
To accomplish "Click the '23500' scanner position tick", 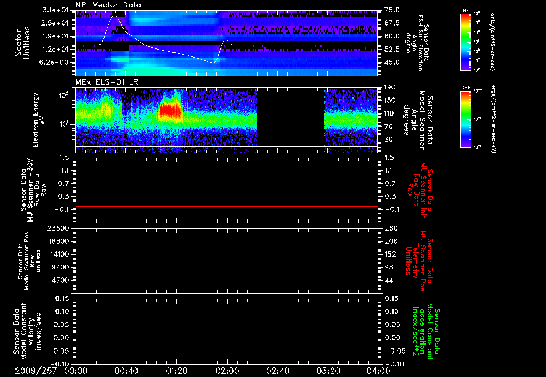I will coord(59,228).
